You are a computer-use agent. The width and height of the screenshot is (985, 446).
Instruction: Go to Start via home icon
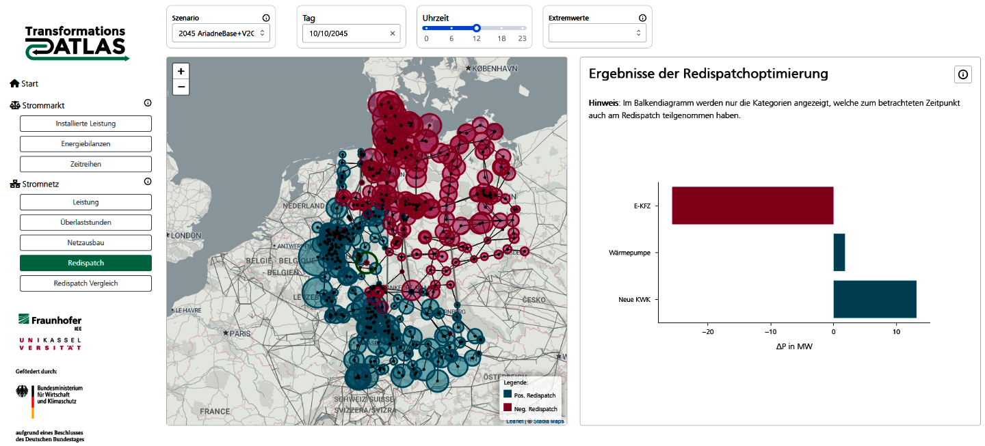click(x=14, y=83)
